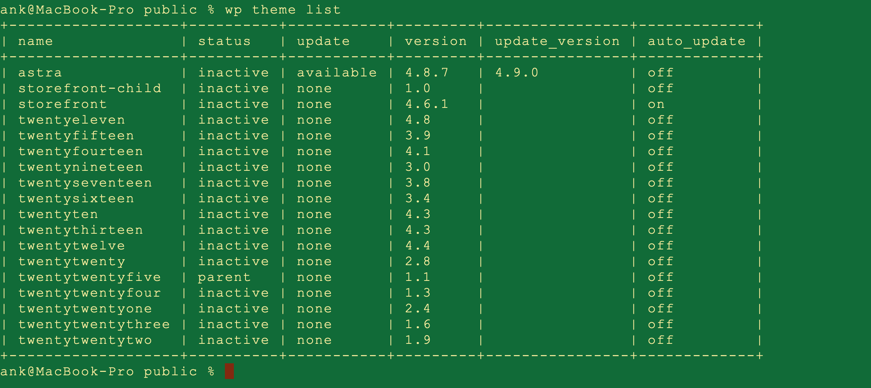Select the 'twentytwentythree' theme name
This screenshot has width=871, height=388.
(94, 324)
